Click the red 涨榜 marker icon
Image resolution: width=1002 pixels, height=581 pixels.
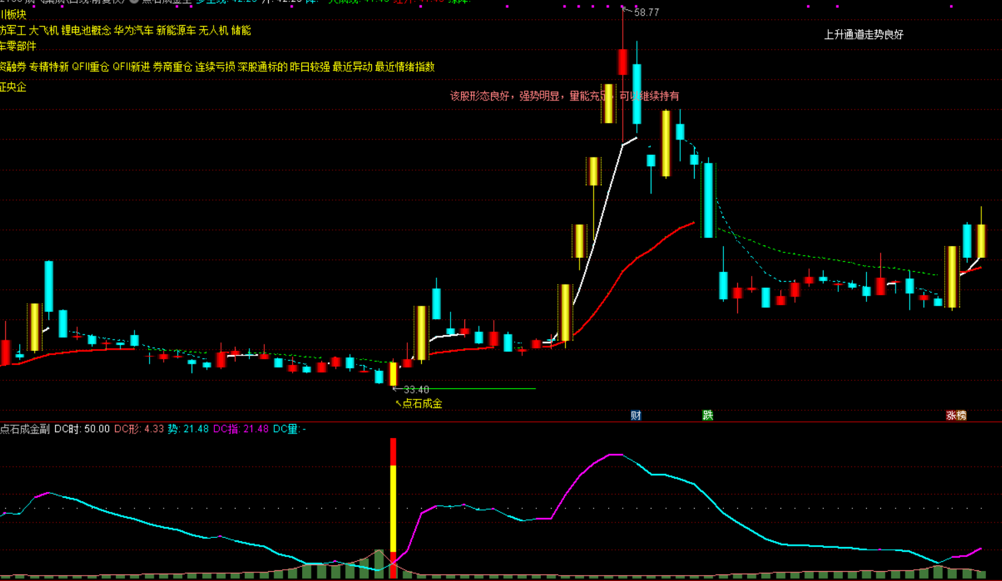coord(956,415)
